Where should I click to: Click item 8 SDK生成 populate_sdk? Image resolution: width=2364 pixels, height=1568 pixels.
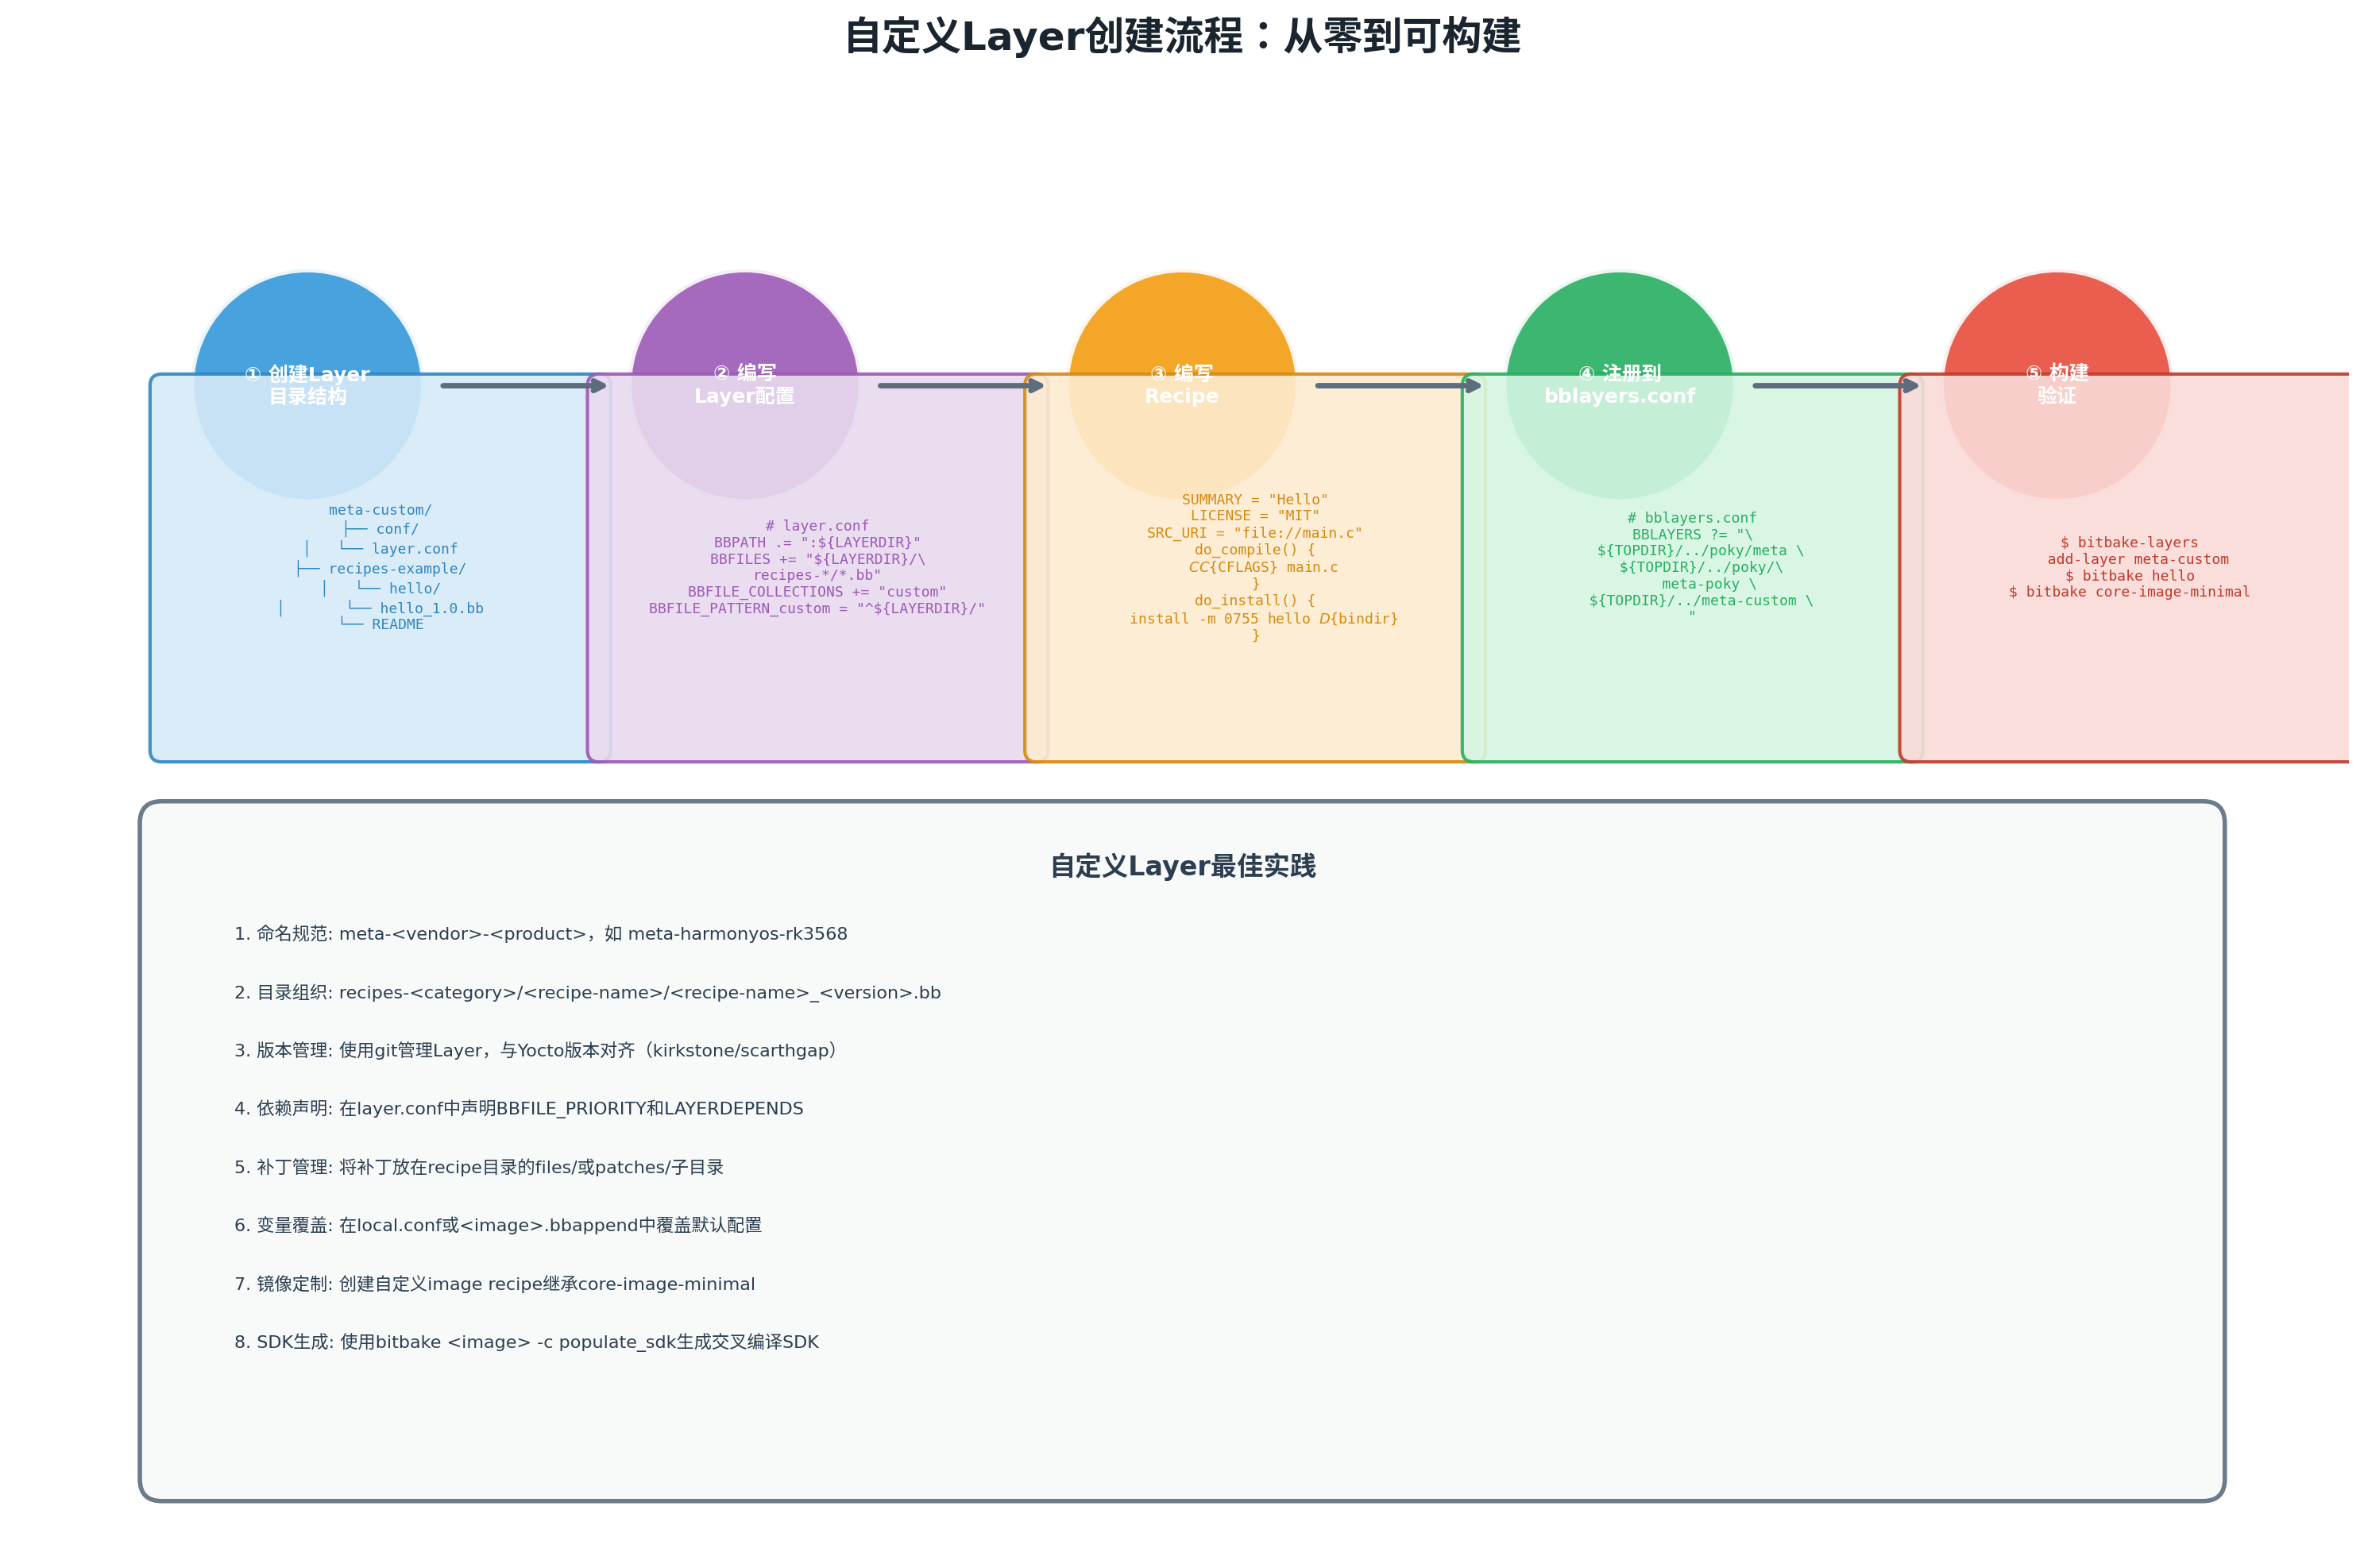coord(526,1343)
